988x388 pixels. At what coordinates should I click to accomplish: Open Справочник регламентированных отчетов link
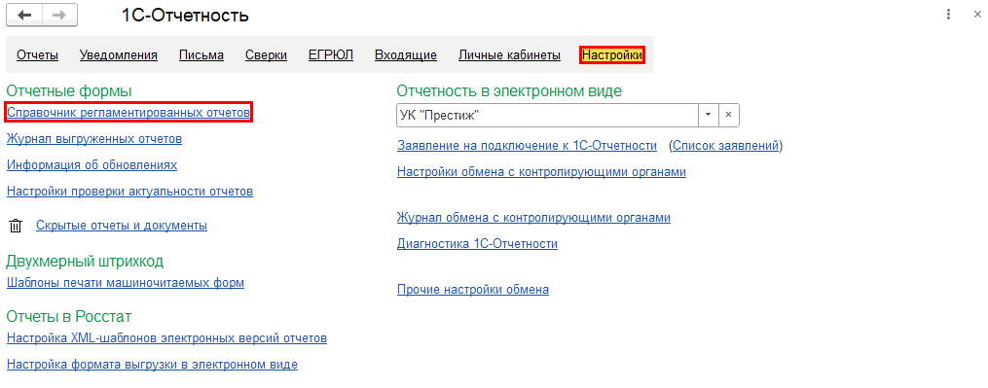coord(128,113)
